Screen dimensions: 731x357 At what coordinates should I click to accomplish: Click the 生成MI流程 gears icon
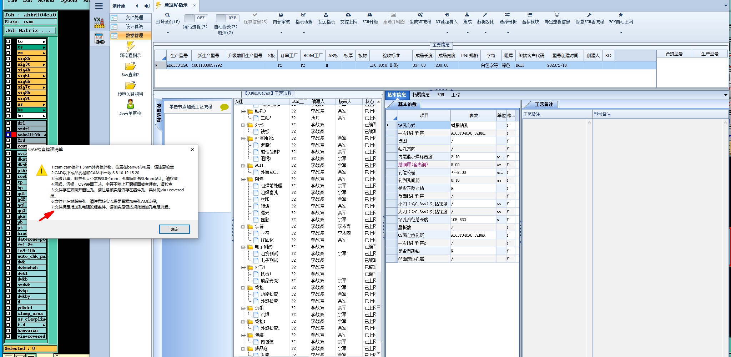point(420,15)
